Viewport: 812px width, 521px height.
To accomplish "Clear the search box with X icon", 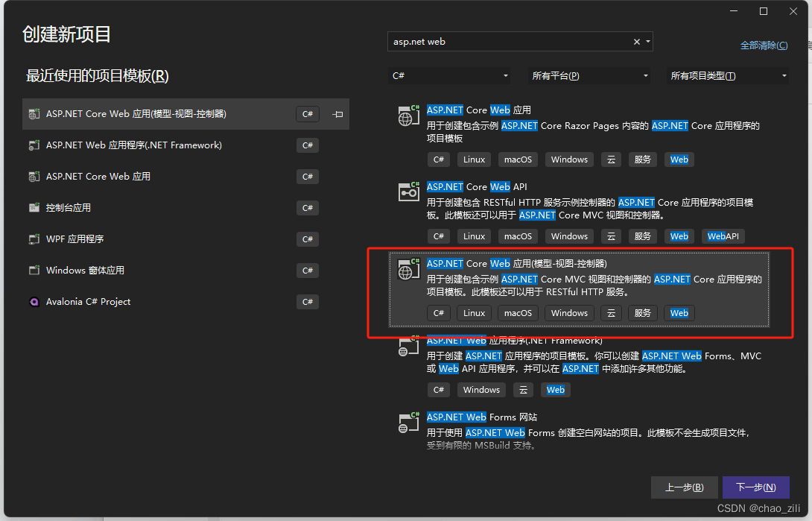I will 636,42.
